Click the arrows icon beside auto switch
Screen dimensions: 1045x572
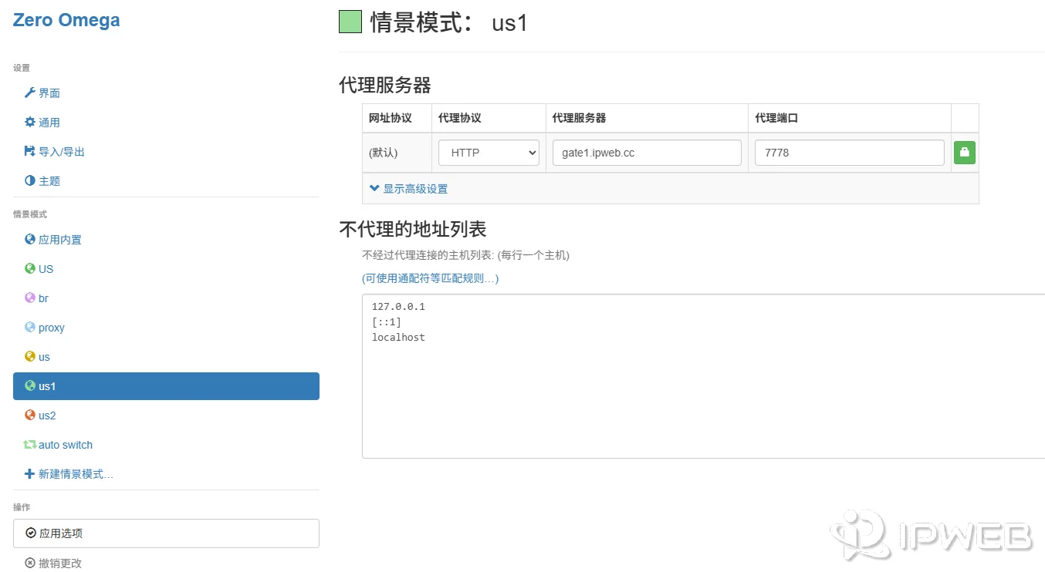click(x=29, y=445)
